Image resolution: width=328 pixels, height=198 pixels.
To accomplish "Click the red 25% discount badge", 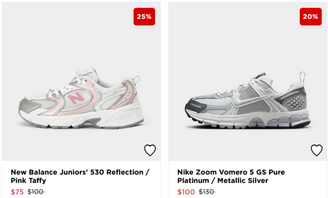I will click(144, 17).
